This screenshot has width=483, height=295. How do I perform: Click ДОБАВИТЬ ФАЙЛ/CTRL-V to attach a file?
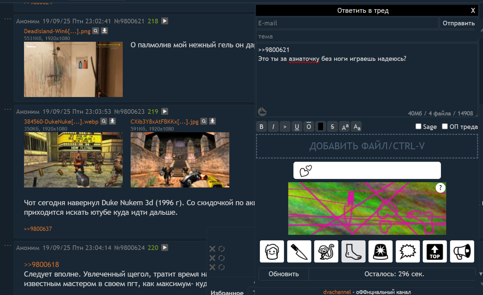[x=367, y=146]
